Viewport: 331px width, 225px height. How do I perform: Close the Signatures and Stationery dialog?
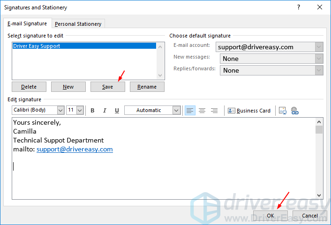coord(320,7)
